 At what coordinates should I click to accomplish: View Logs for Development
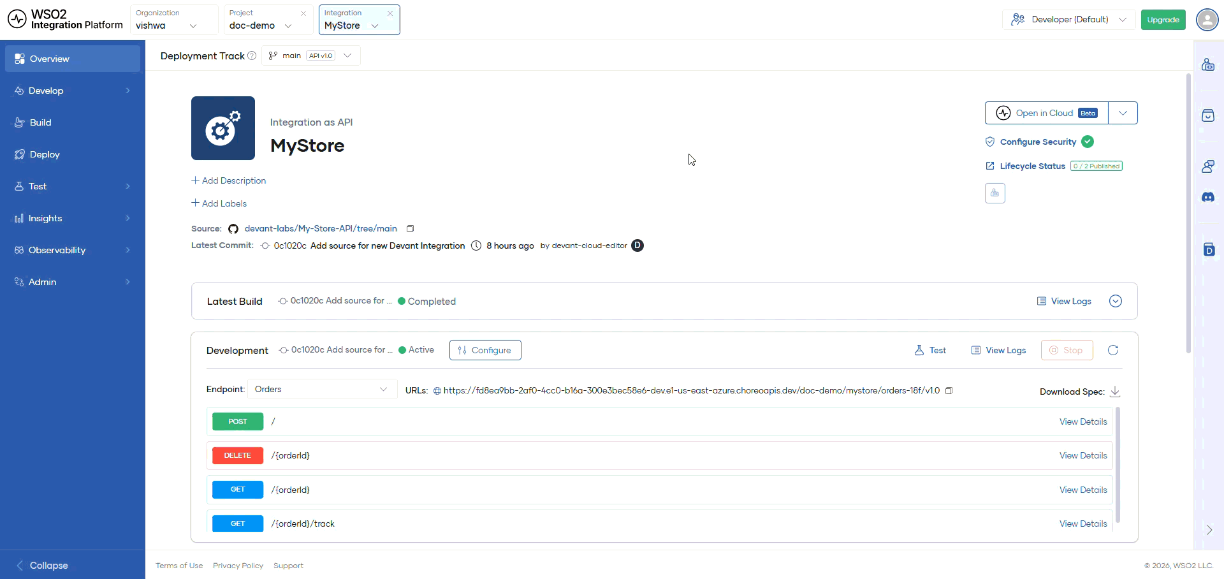pos(998,350)
